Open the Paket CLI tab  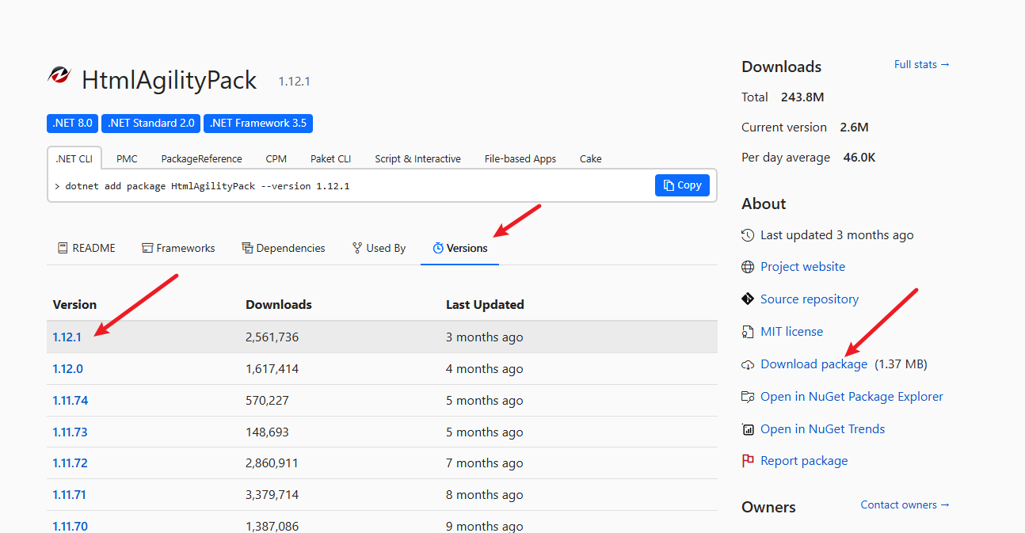click(330, 158)
